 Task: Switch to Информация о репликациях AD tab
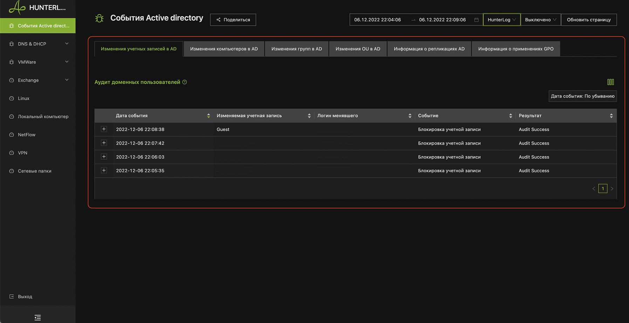429,49
